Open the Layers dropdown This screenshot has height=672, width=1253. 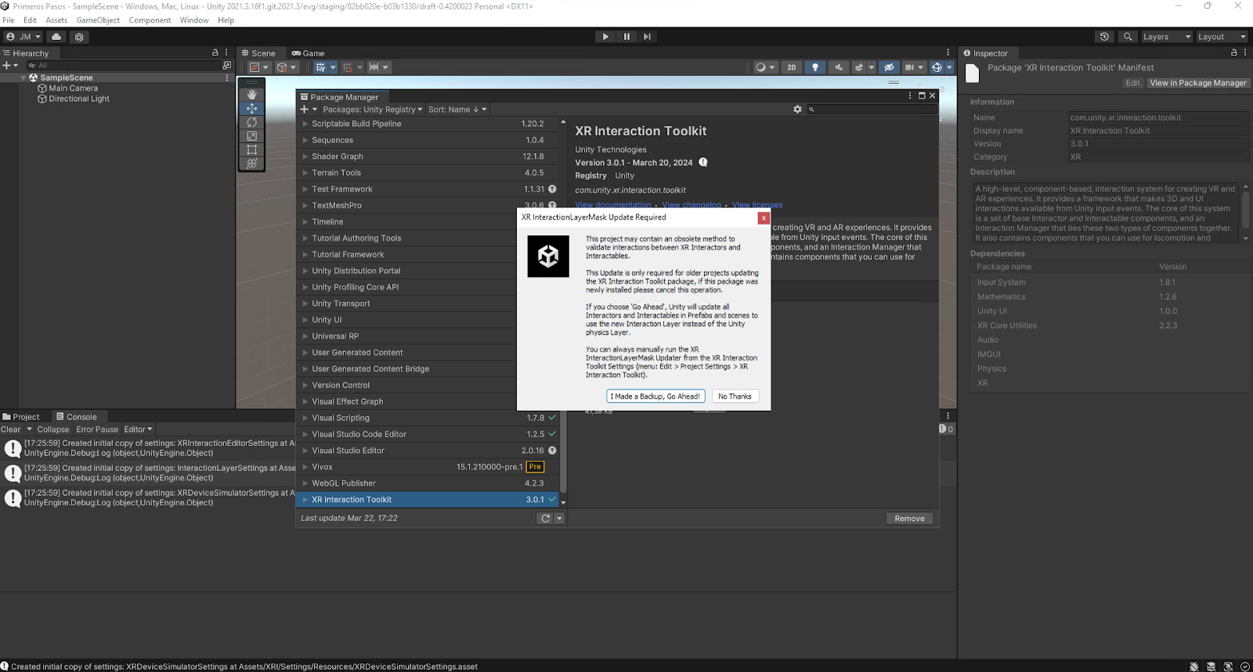pos(1166,37)
